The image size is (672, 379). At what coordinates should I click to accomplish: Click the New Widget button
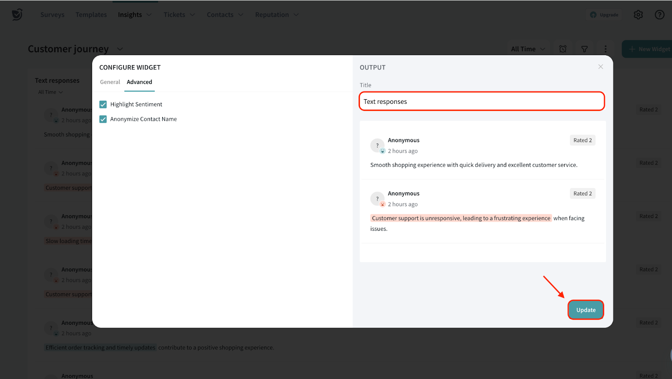pos(649,49)
